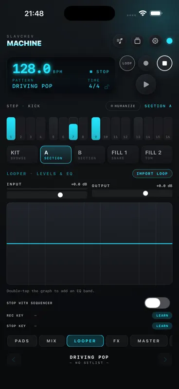Select the A SECTION button

pyautogui.click(x=56, y=155)
